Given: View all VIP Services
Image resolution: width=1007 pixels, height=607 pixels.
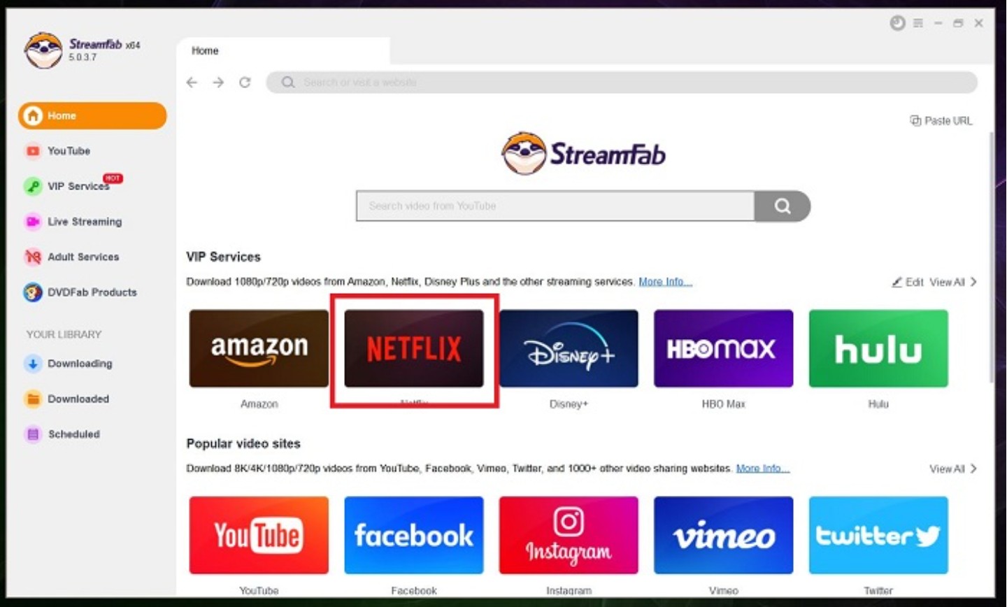Looking at the screenshot, I should (952, 283).
